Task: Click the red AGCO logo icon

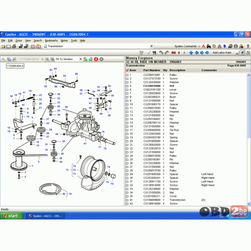Action: click(x=203, y=46)
